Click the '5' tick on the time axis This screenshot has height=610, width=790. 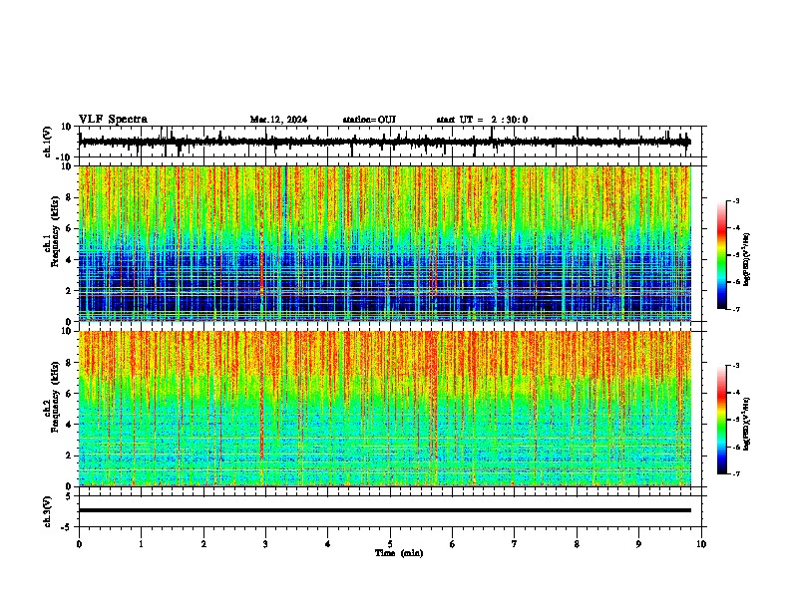pos(390,544)
